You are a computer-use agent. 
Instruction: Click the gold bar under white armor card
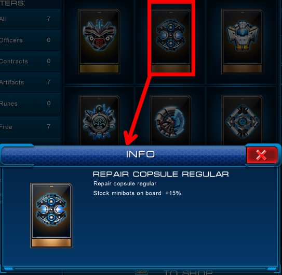point(242,69)
